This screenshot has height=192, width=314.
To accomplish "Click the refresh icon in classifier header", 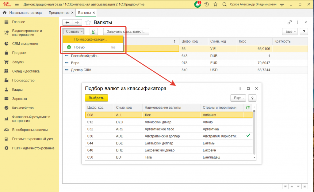I will click(x=248, y=107).
